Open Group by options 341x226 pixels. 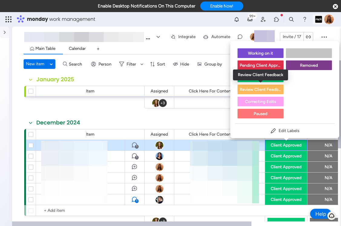pyautogui.click(x=210, y=64)
